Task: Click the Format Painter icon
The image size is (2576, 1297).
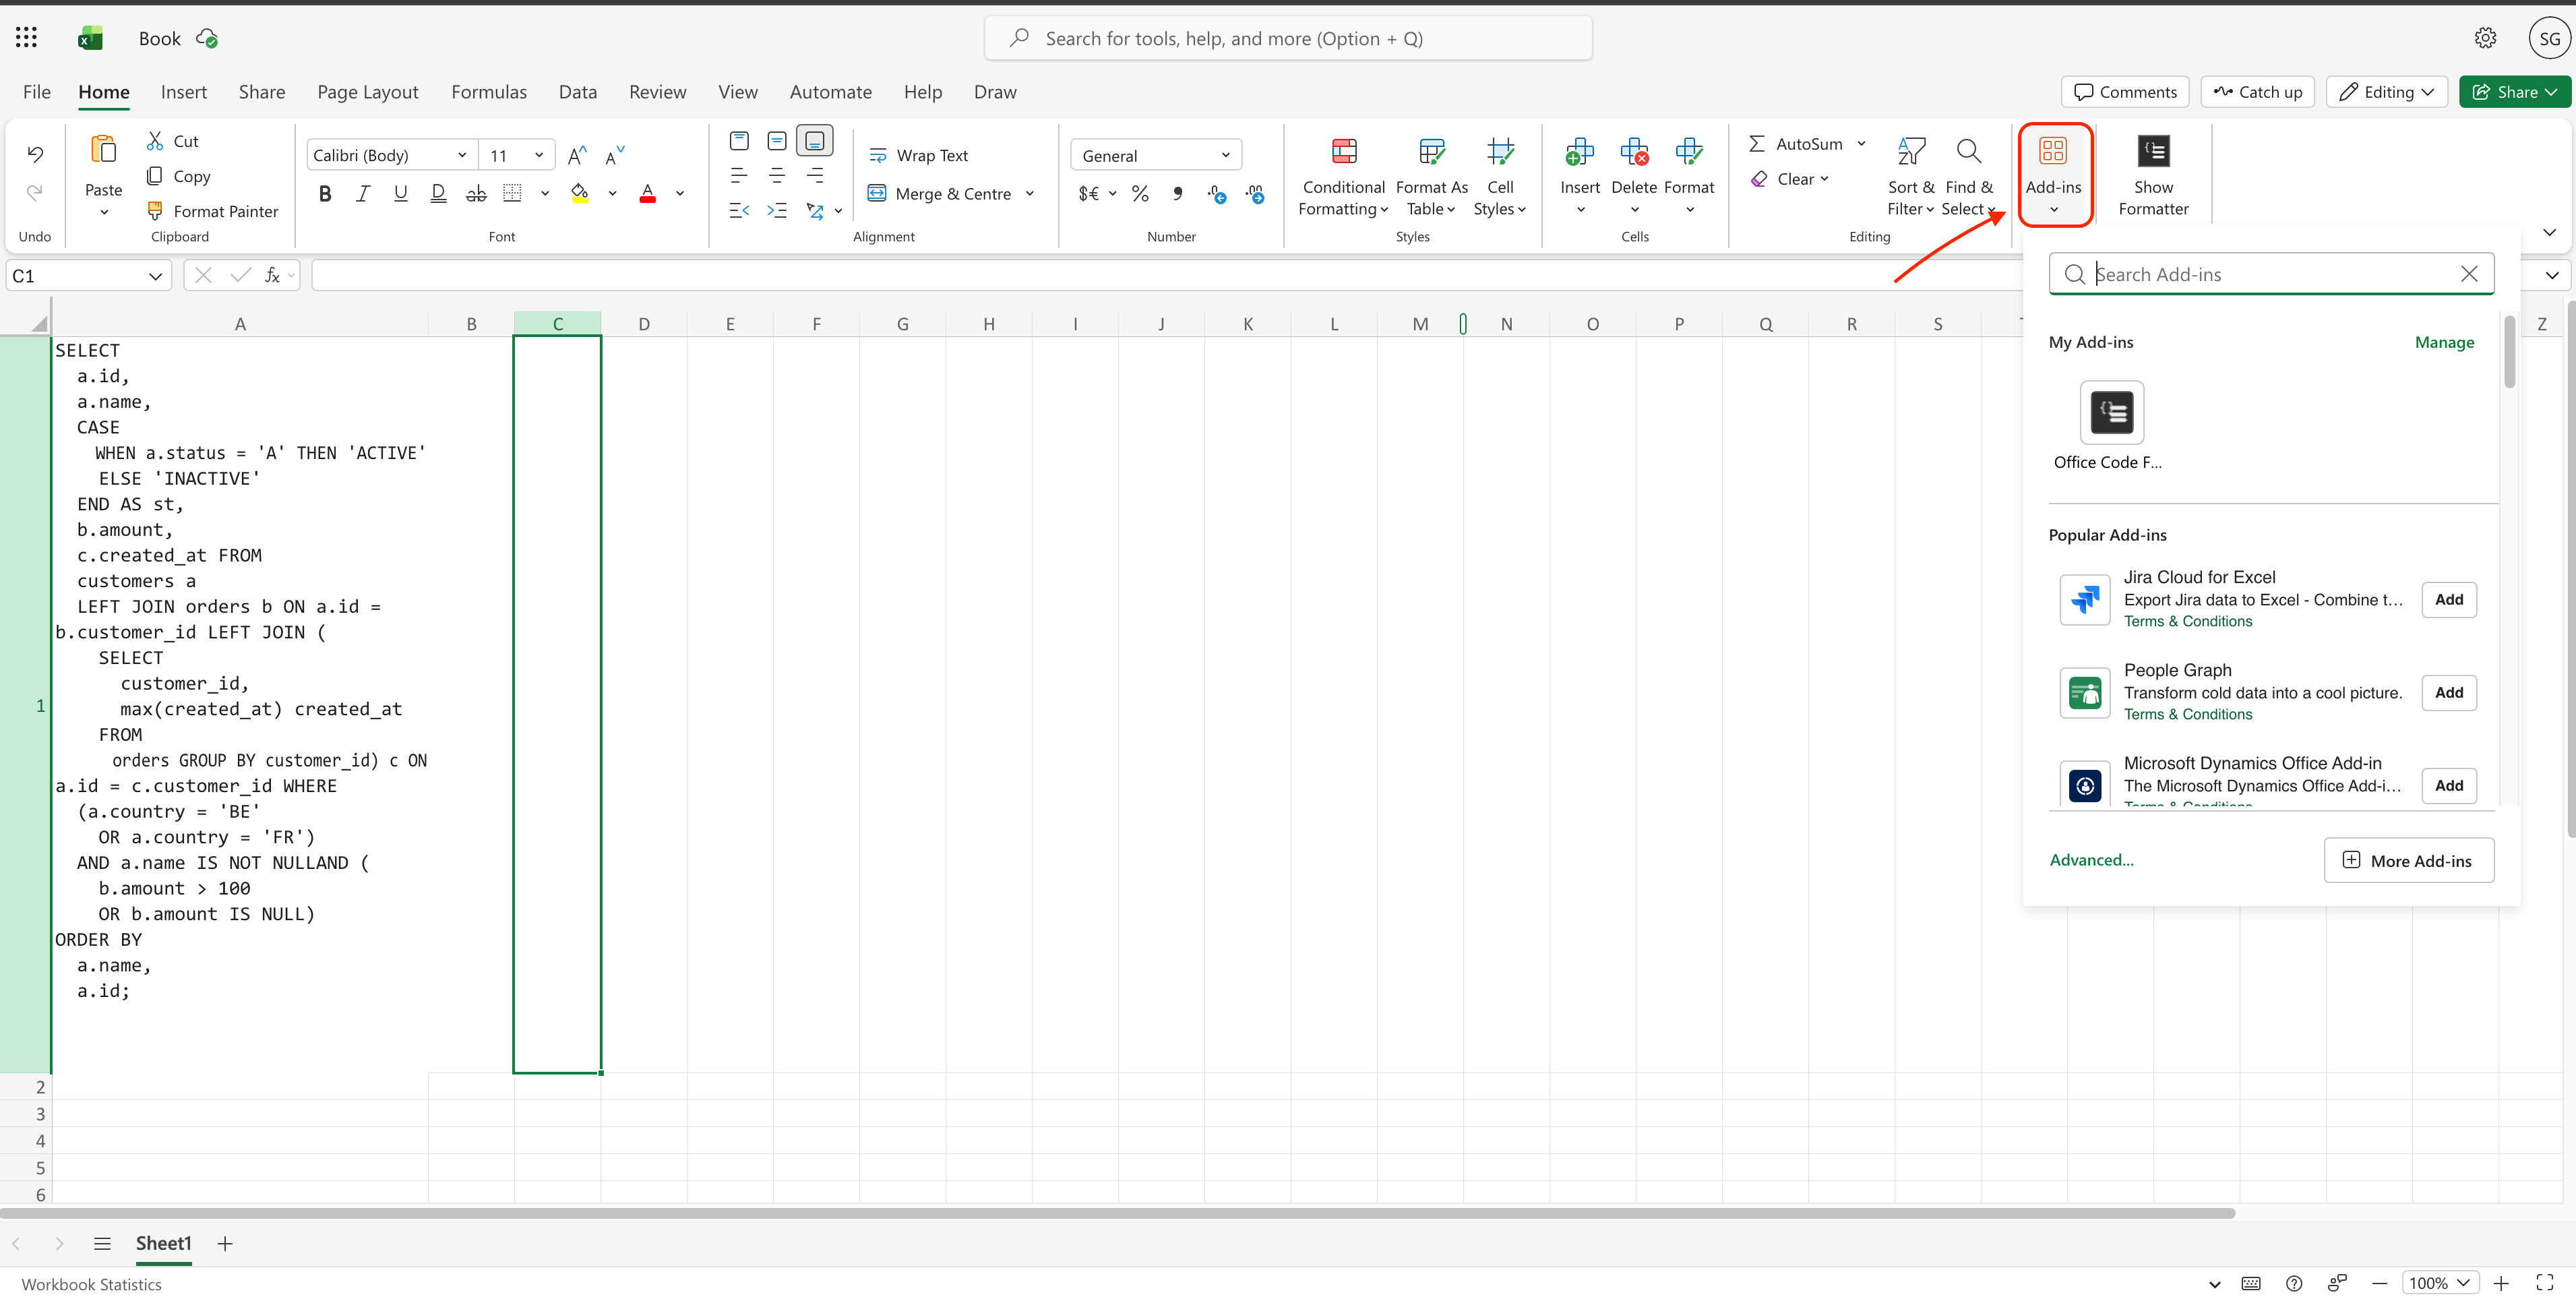Action: coord(155,211)
